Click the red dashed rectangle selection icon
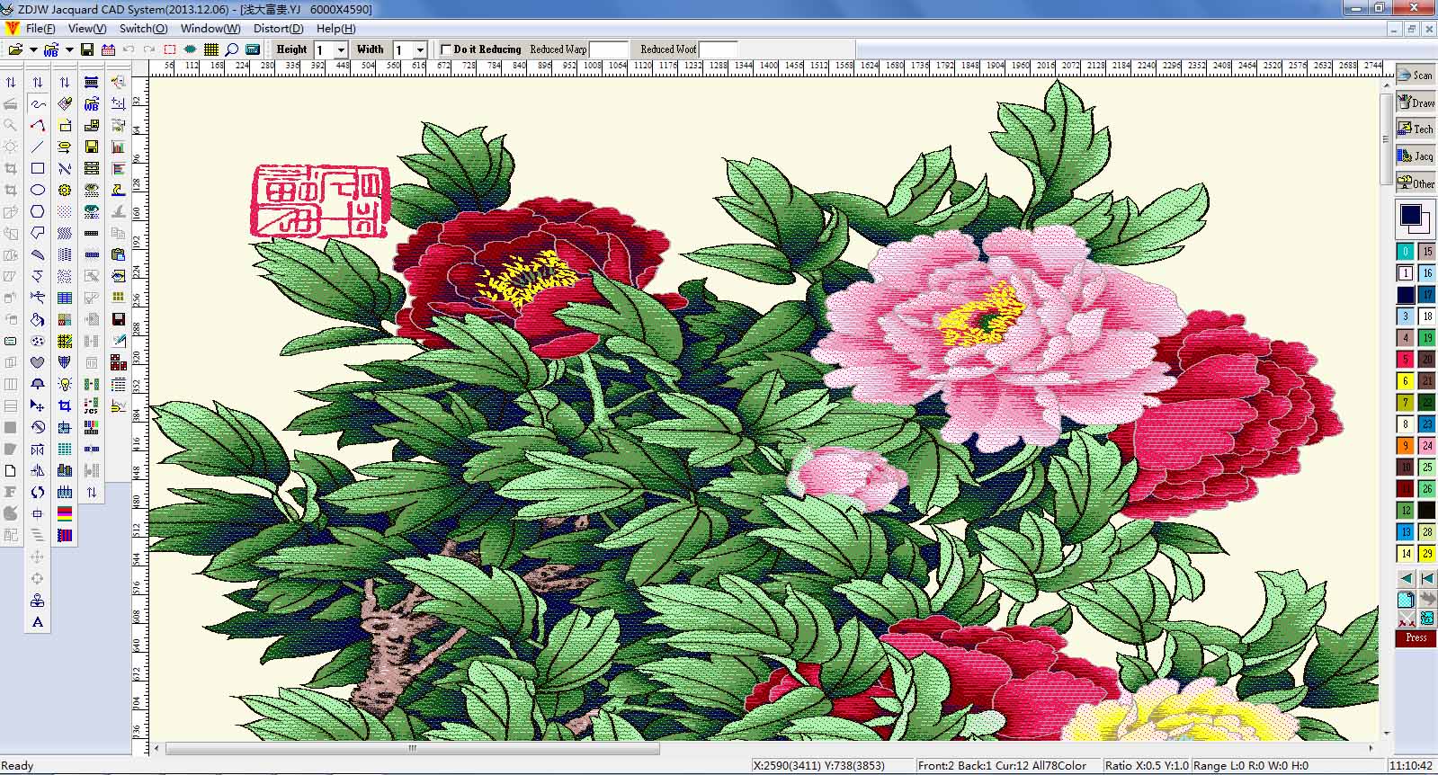Viewport: 1438px width, 775px height. tap(170, 49)
